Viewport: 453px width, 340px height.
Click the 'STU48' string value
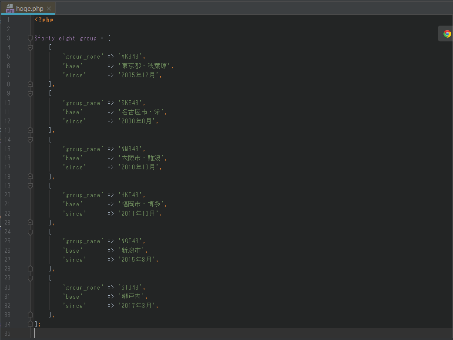click(131, 287)
